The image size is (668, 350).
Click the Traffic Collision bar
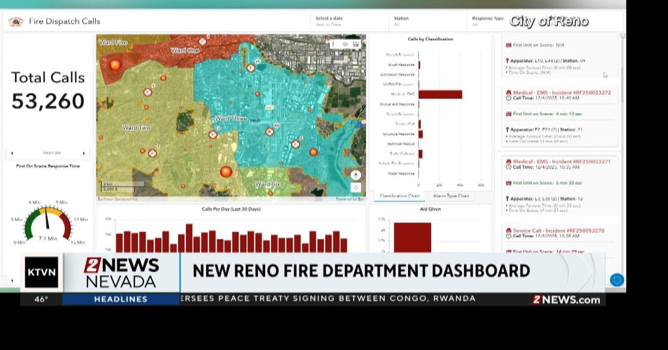[420, 154]
